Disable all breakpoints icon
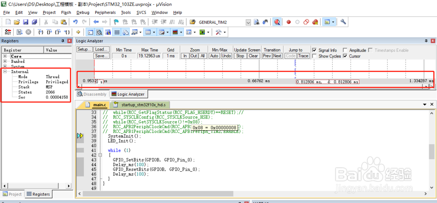Image resolution: width=437 pixels, height=203 pixels. 306,22
